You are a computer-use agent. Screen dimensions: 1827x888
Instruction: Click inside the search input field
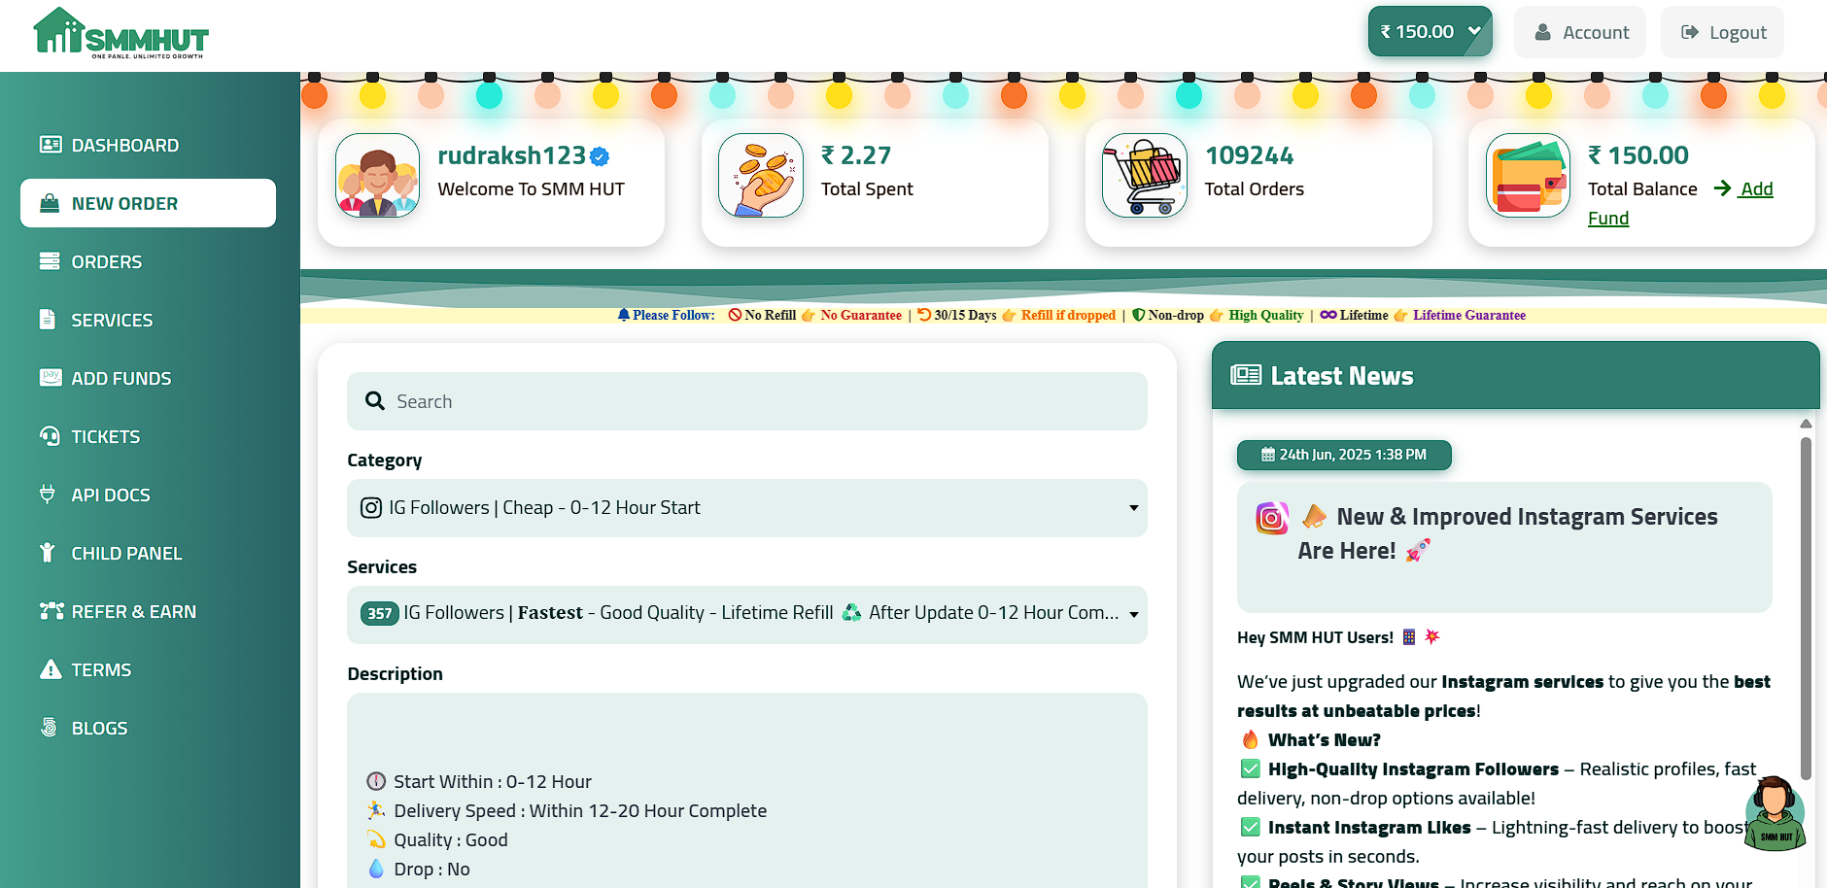[680, 400]
